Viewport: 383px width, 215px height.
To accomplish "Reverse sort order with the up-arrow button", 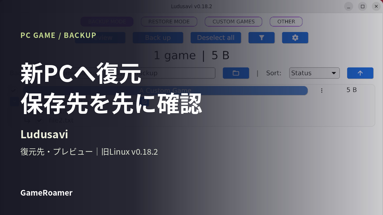I will click(360, 73).
